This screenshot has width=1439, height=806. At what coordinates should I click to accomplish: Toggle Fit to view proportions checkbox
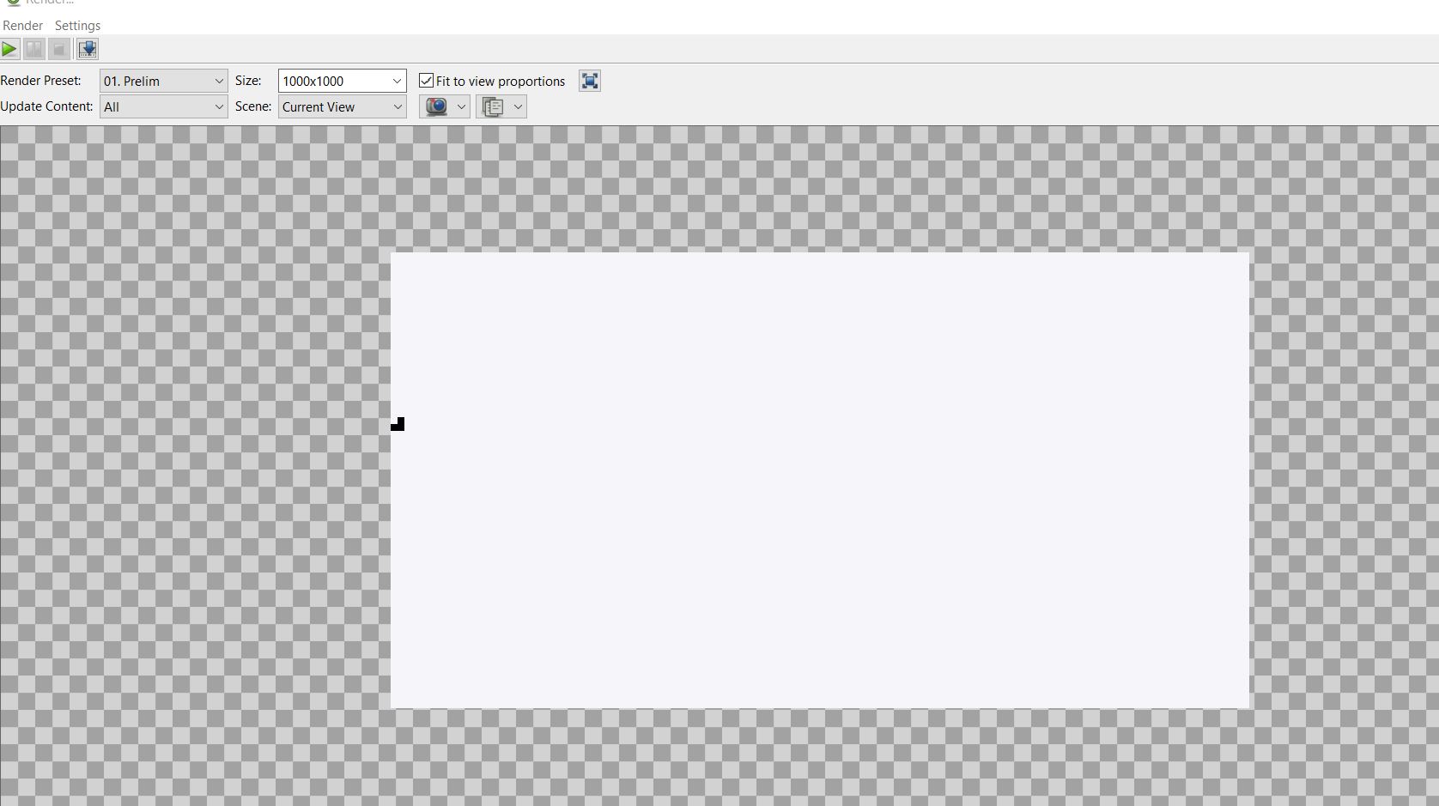426,81
